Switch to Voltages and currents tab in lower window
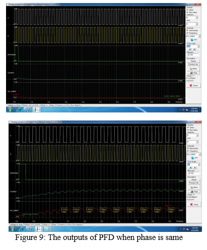Screen dimensions: 207x250 32,224
